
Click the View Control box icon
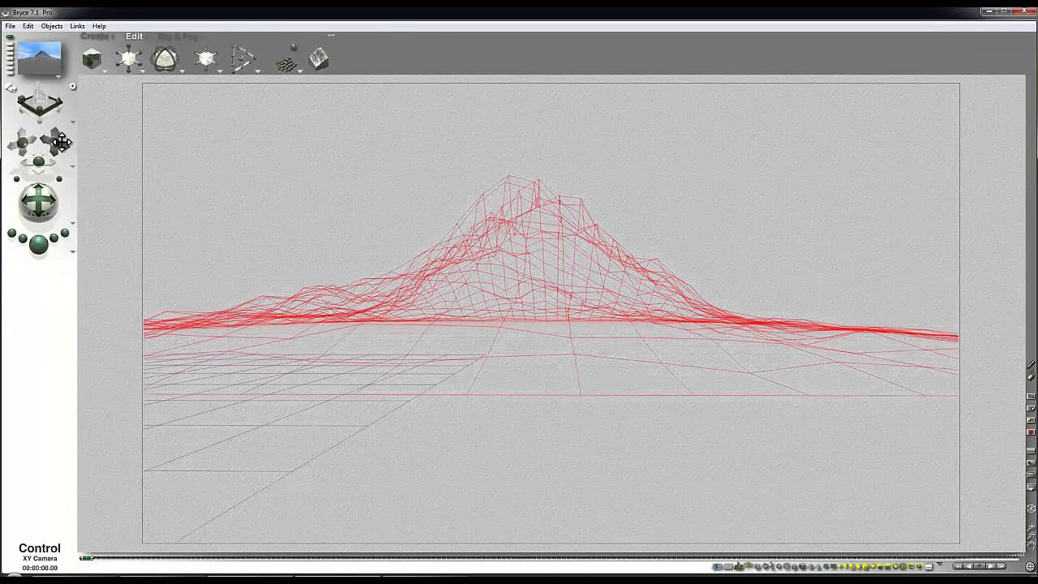[x=40, y=104]
